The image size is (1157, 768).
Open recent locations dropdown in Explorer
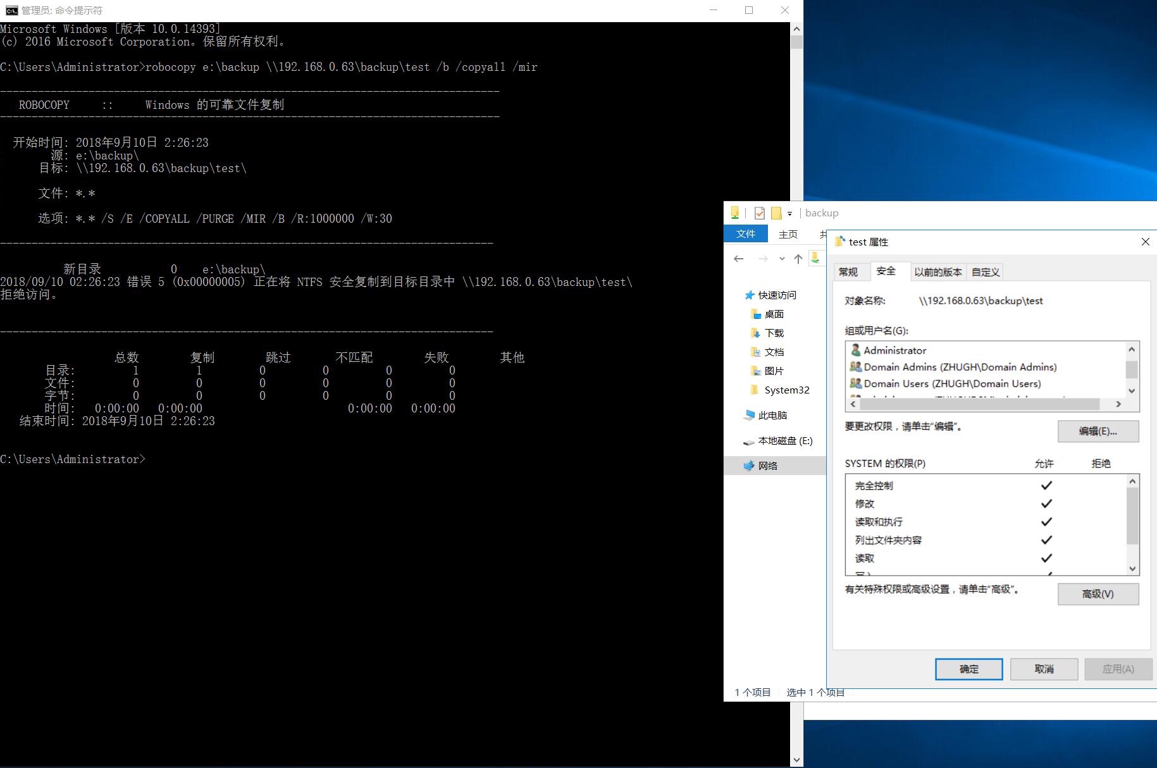pos(782,259)
